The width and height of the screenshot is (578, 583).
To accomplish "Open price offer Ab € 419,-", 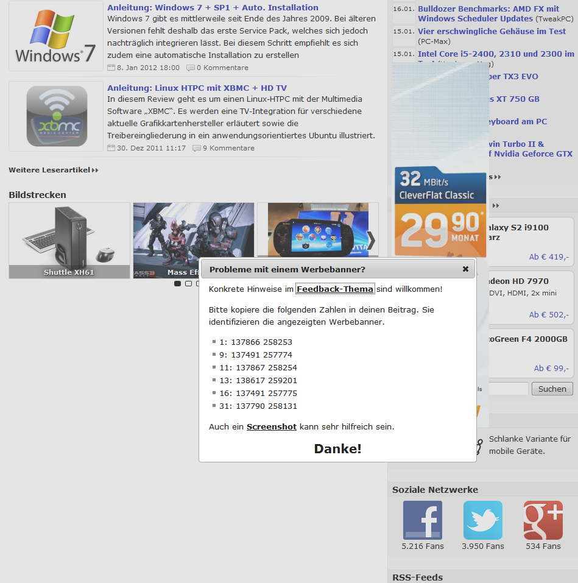I will [x=549, y=256].
